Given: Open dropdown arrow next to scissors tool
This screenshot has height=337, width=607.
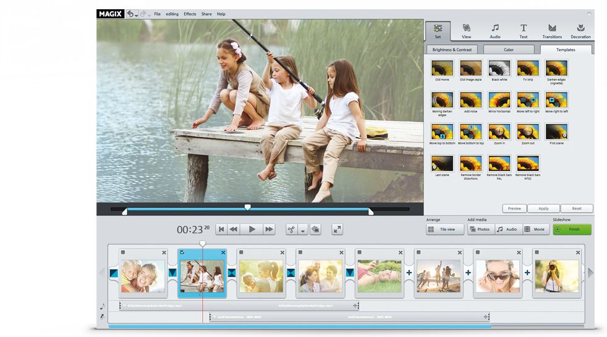Looking at the screenshot, I should 303,230.
